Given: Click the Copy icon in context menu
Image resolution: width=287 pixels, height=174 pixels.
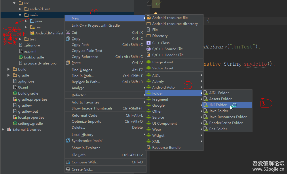Looking at the screenshot, I should coord(68,38).
